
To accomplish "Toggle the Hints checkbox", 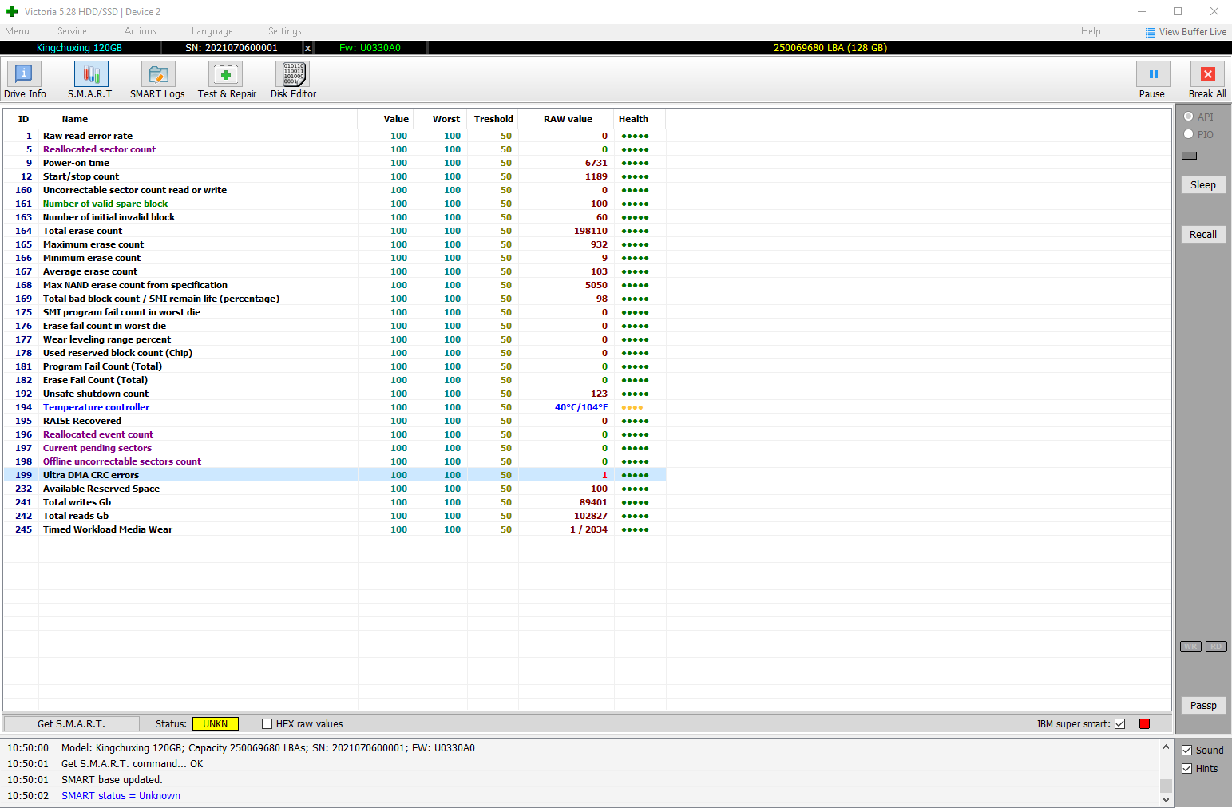I will [1187, 769].
